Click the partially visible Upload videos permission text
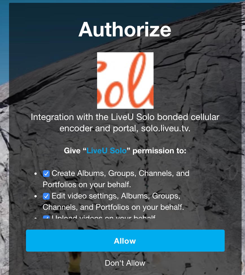 [104, 217]
